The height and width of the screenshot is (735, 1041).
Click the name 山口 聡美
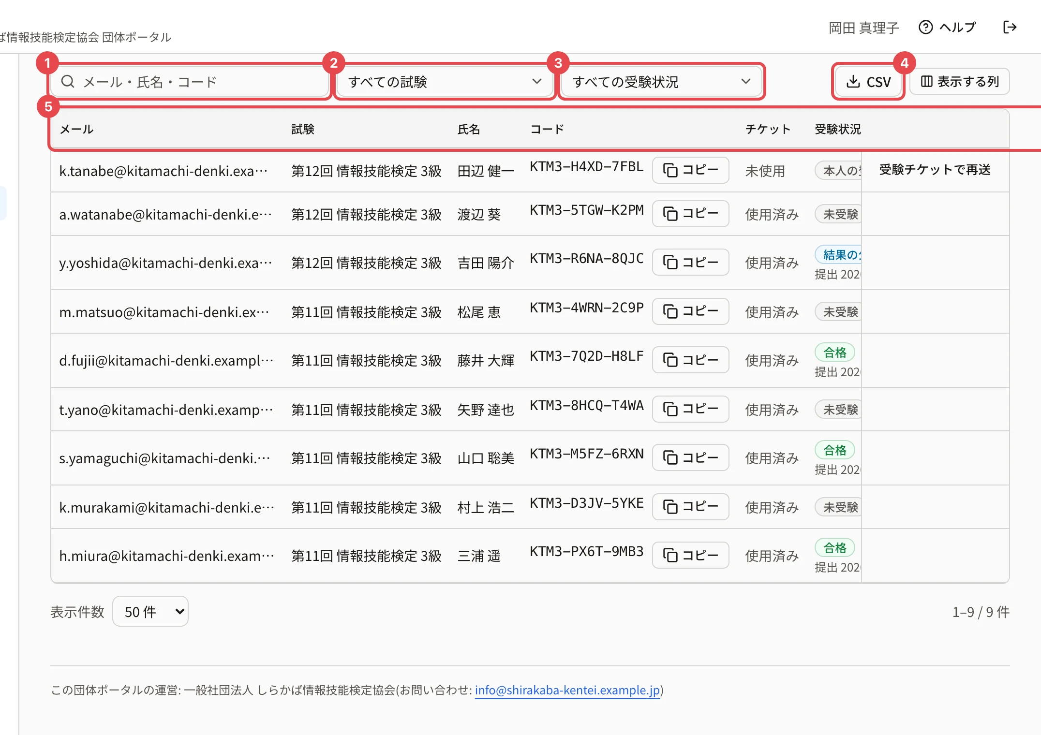[x=486, y=458]
